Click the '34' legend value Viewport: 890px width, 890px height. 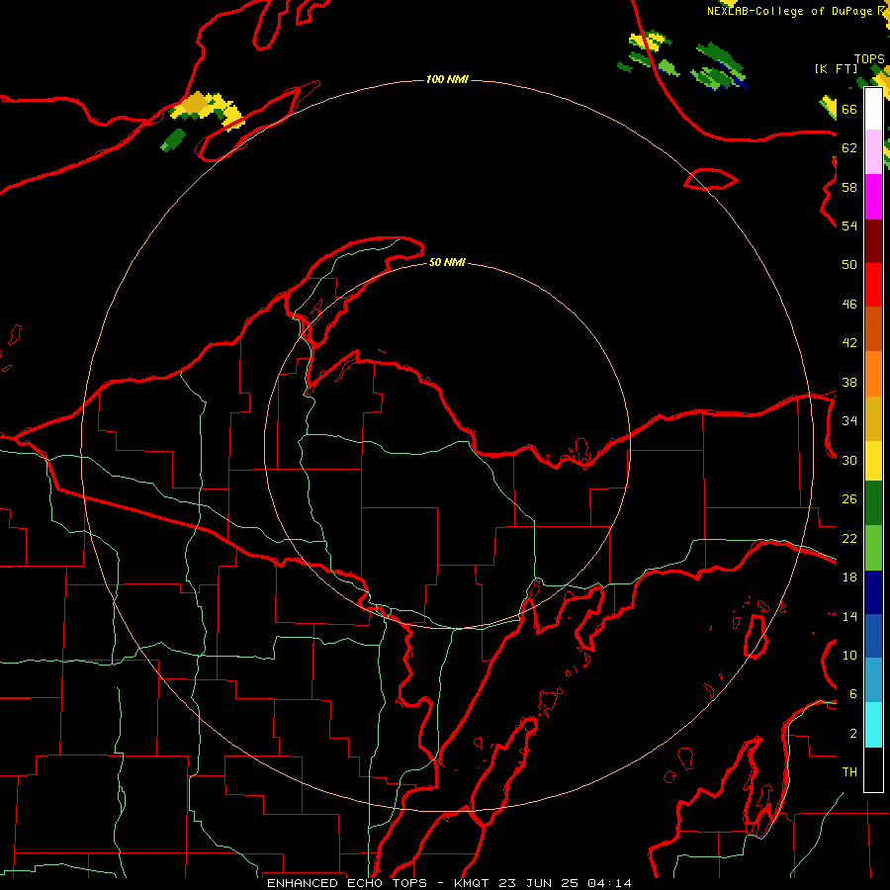pos(849,421)
